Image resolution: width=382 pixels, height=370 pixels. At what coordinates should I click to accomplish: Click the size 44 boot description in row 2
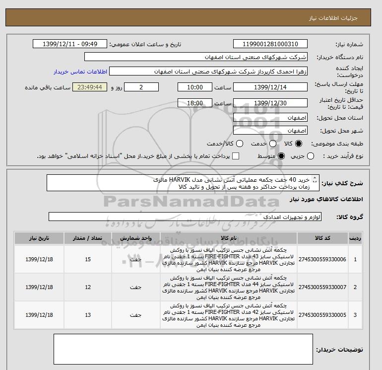click(229, 288)
